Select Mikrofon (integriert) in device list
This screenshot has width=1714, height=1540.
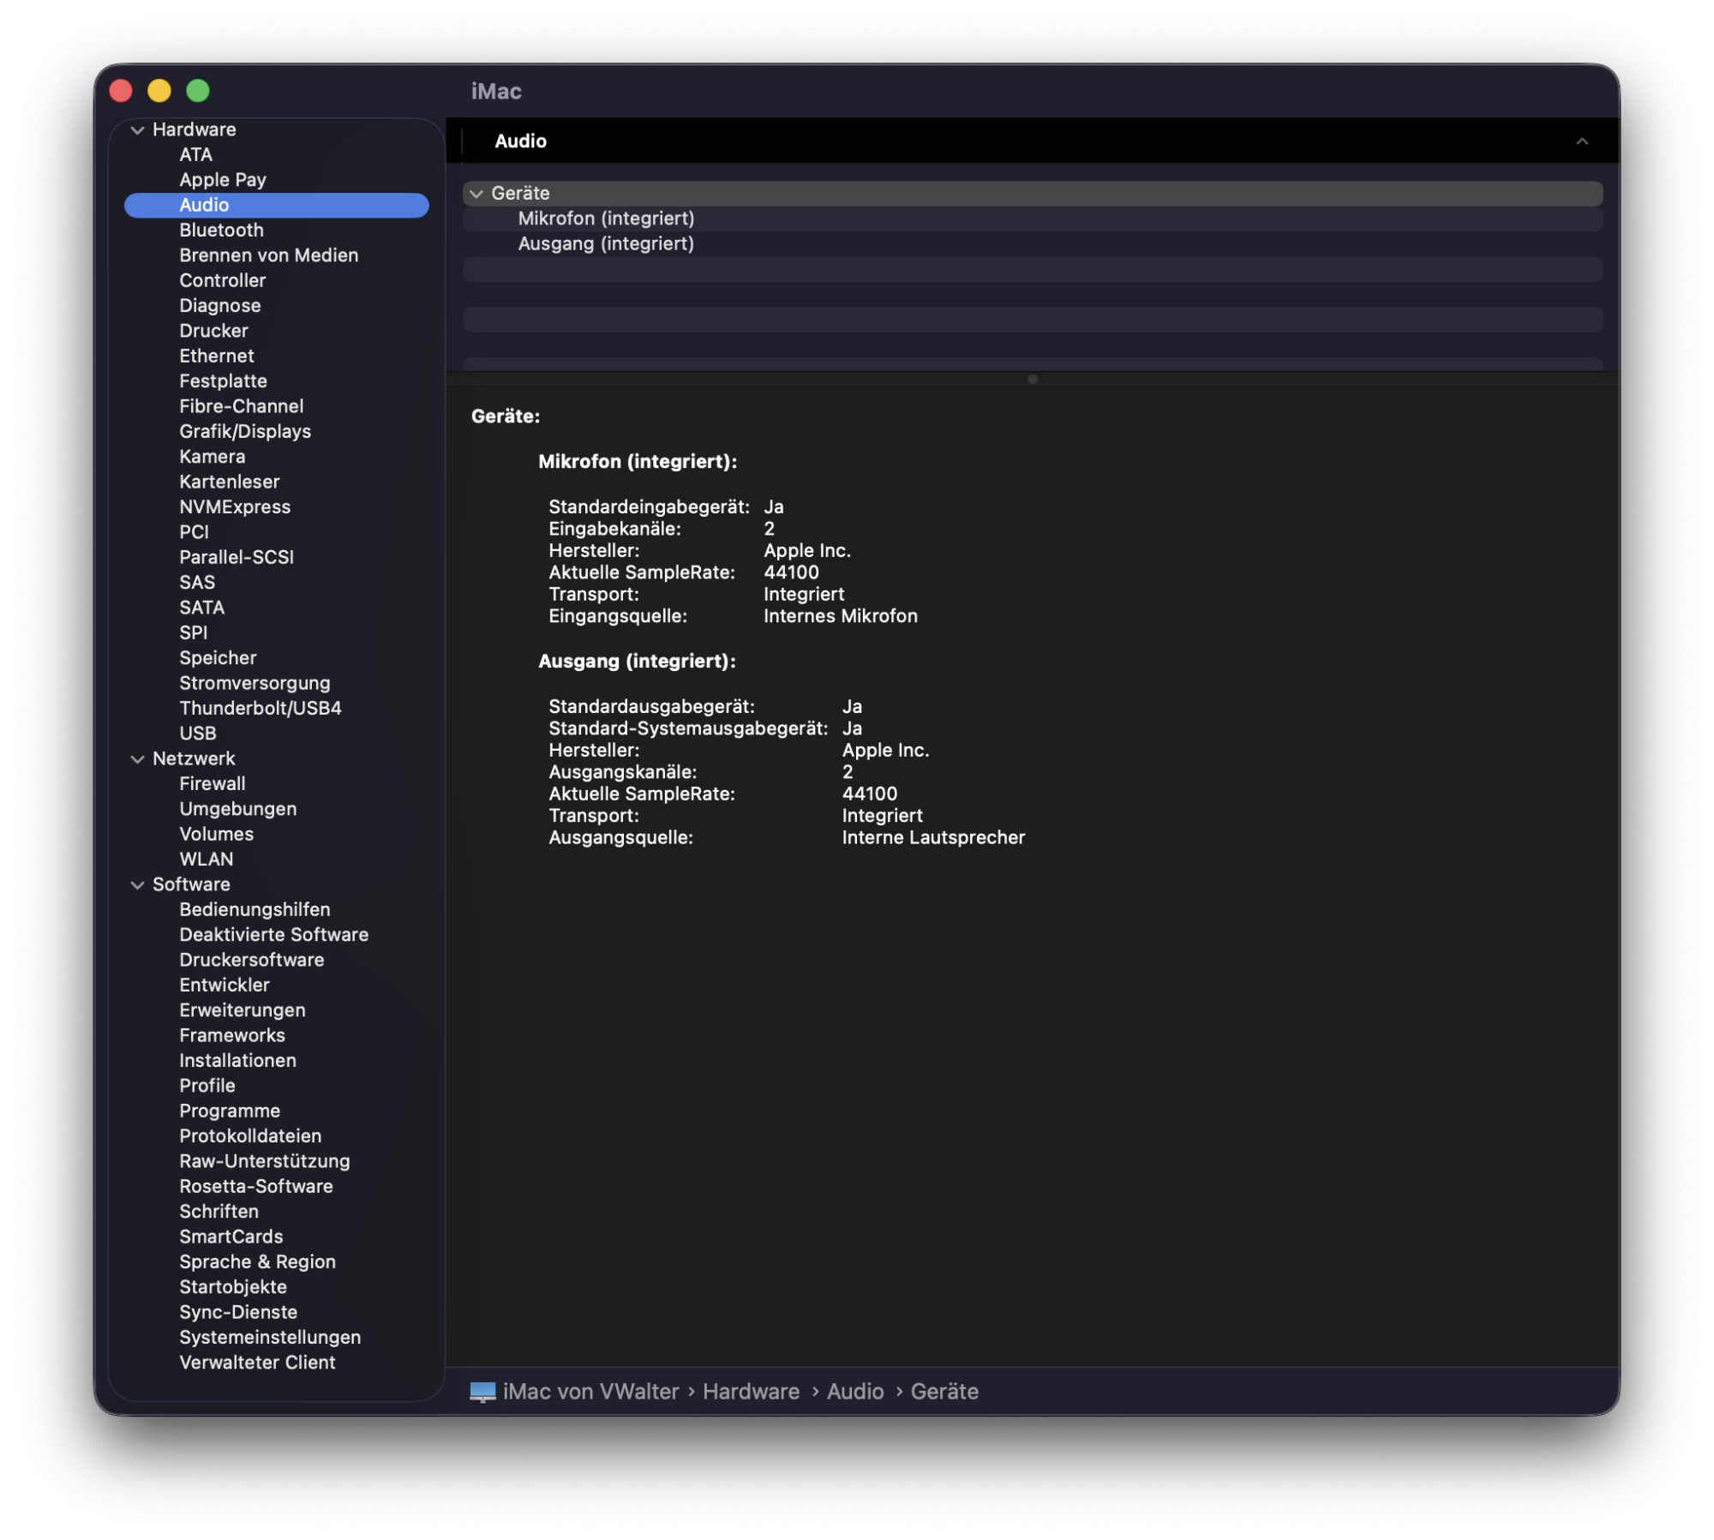(606, 219)
